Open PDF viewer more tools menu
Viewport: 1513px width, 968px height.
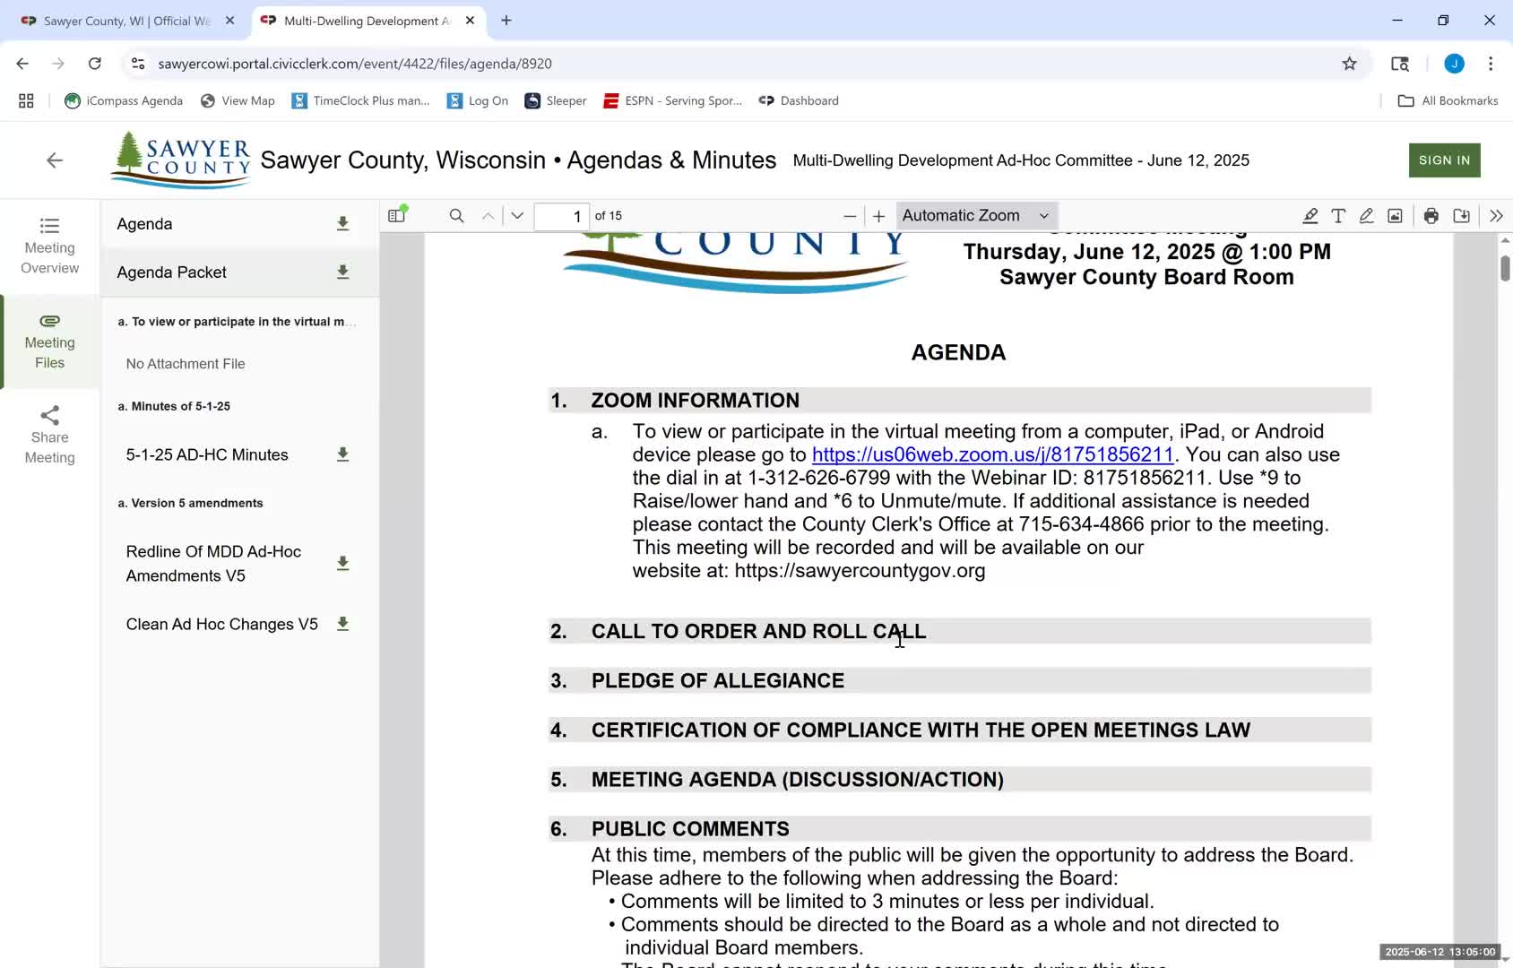pos(1496,216)
